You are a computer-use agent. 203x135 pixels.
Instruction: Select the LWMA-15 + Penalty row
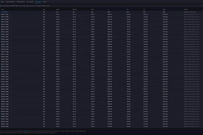point(101,14)
